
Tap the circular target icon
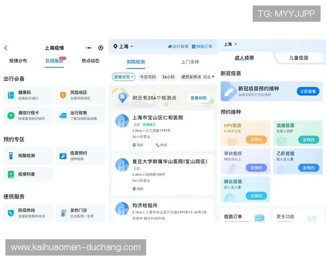(x=101, y=48)
